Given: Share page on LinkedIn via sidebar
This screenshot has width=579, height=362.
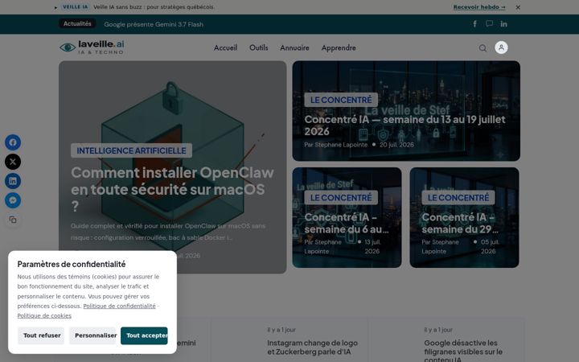Looking at the screenshot, I should coord(13,181).
